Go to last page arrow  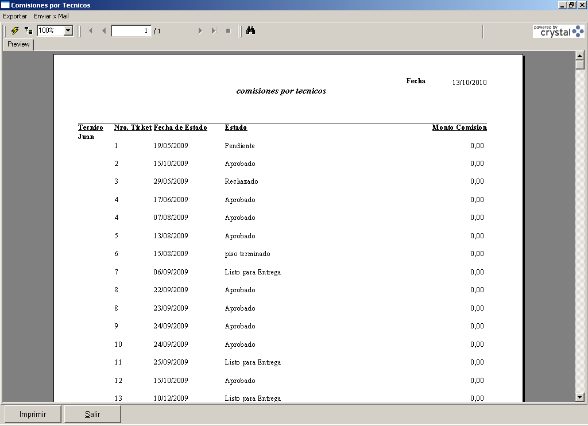[214, 31]
